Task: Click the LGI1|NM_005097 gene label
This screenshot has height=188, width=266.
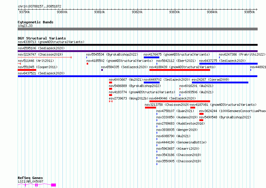Action: pyautogui.click(x=30, y=181)
